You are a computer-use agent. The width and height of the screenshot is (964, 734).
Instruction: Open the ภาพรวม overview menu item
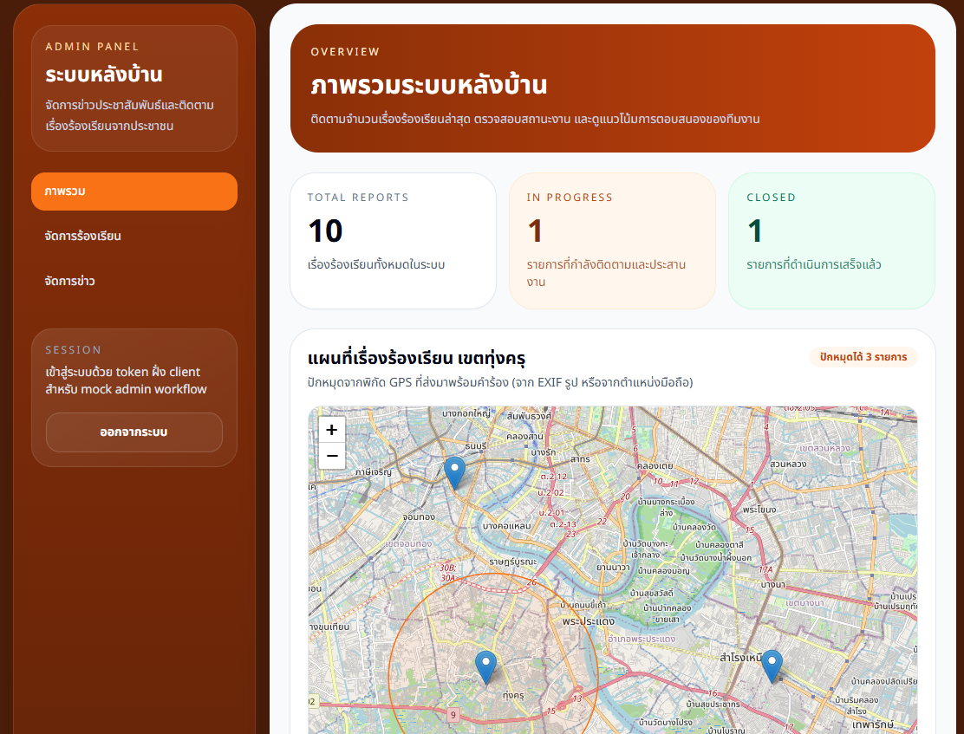pos(134,192)
